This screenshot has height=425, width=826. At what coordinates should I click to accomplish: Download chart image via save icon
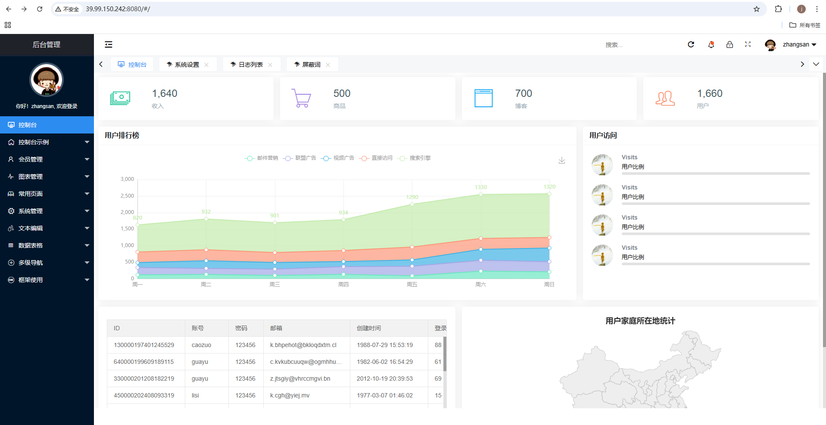coord(561,161)
